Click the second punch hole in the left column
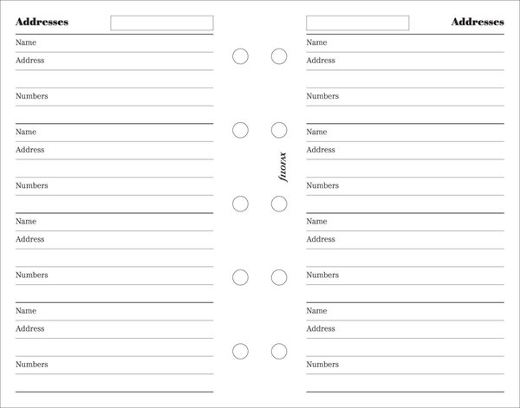This screenshot has width=520, height=408. pos(240,130)
